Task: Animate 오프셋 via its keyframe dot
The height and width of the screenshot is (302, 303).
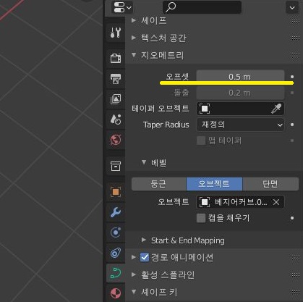Action: pyautogui.click(x=292, y=77)
